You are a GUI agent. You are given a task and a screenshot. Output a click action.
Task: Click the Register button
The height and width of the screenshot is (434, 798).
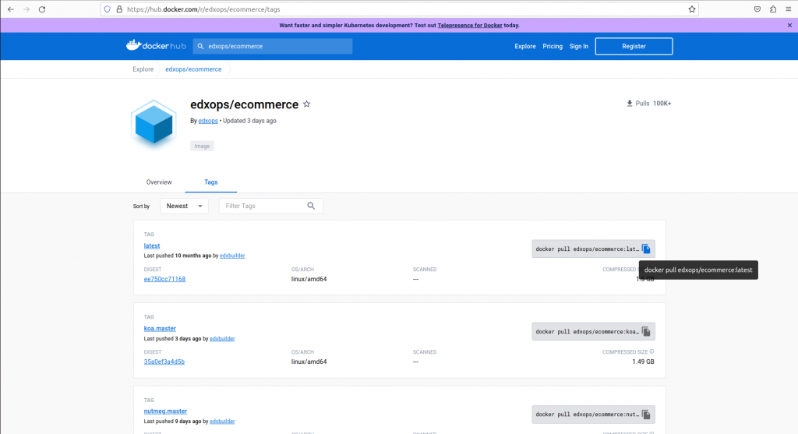[634, 46]
